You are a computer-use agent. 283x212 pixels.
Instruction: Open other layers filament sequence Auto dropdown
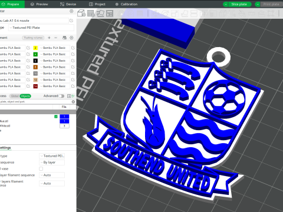(52, 183)
